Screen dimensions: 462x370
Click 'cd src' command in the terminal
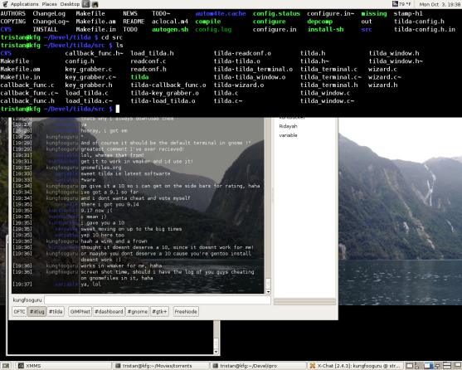(x=112, y=37)
